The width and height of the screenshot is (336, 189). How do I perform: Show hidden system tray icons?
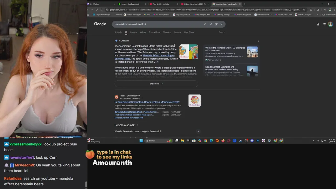pos(314,141)
